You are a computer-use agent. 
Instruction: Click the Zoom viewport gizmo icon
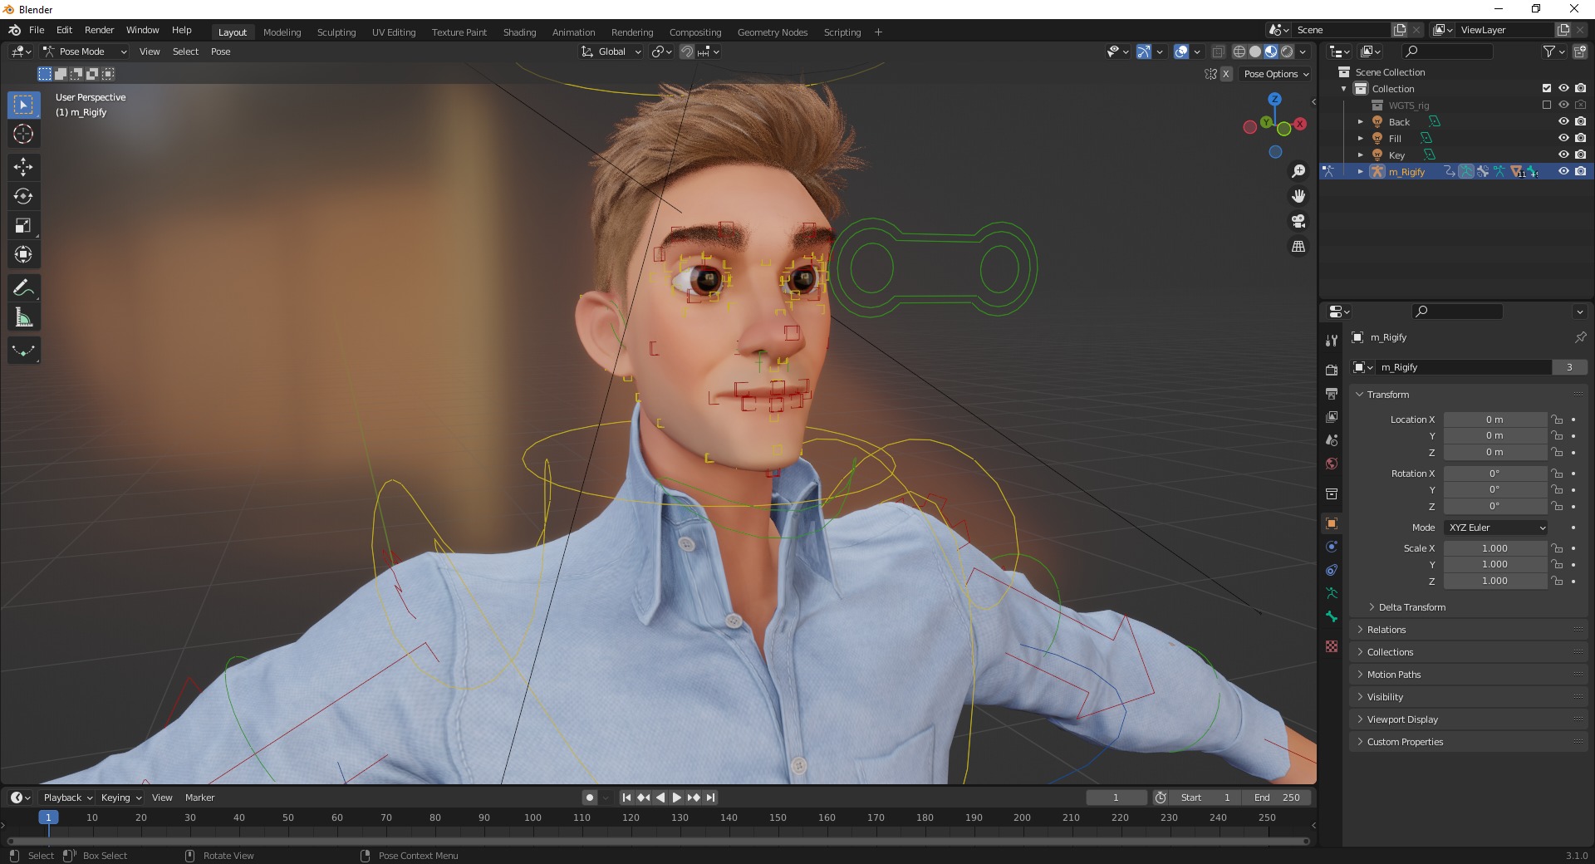point(1298,171)
